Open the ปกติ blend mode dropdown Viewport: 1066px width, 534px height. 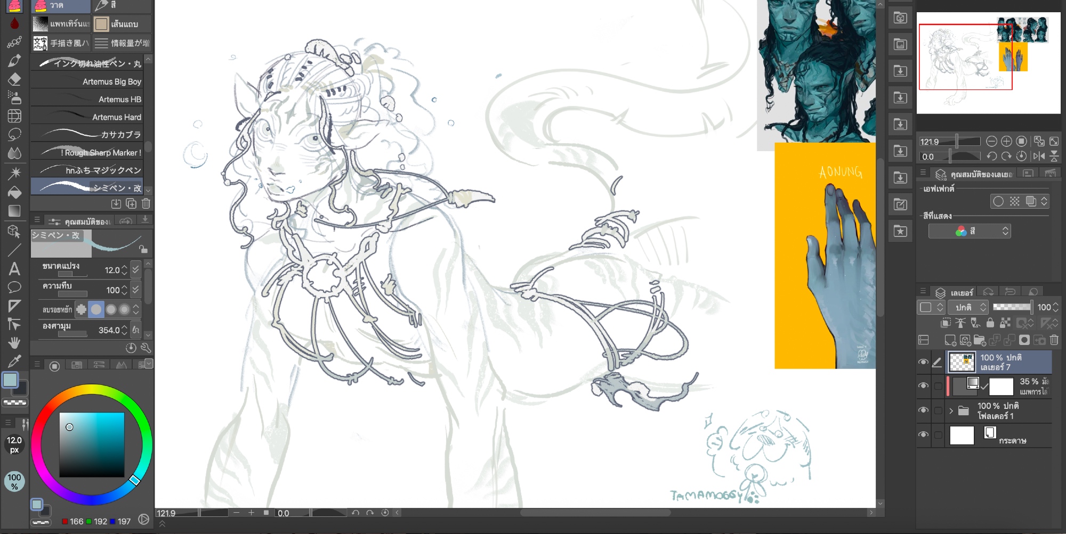(968, 307)
